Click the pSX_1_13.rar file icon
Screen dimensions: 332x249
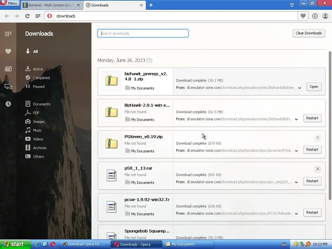pos(112,175)
